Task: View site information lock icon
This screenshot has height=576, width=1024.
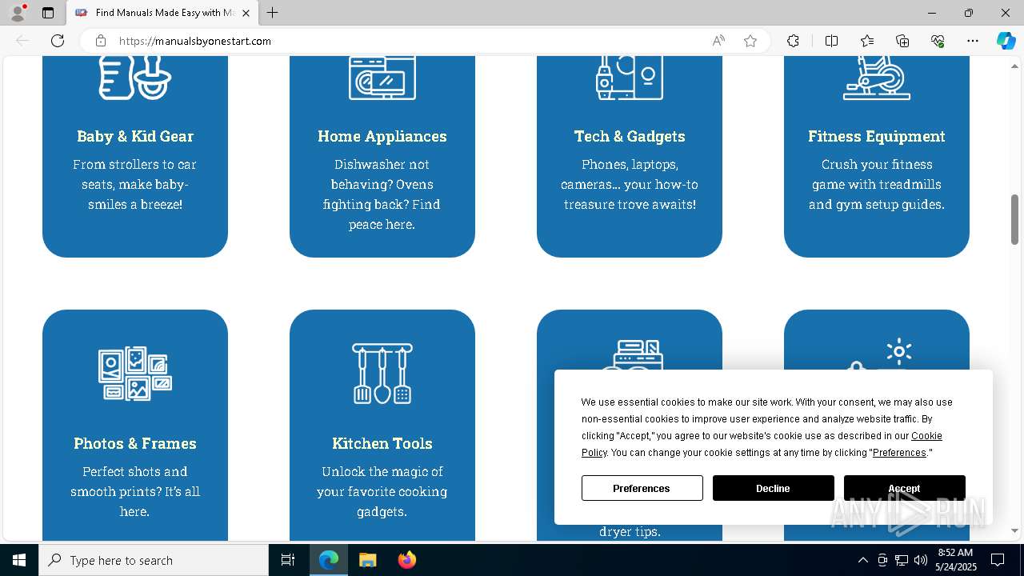Action: pos(101,41)
